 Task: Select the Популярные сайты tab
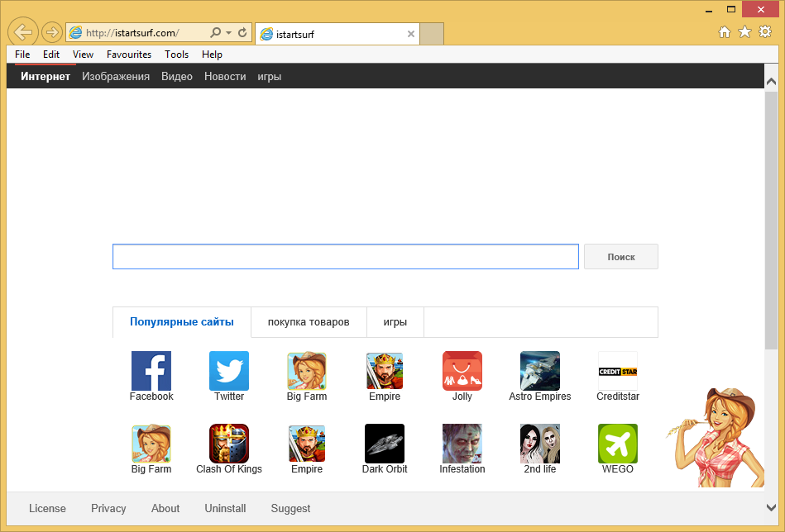click(182, 322)
